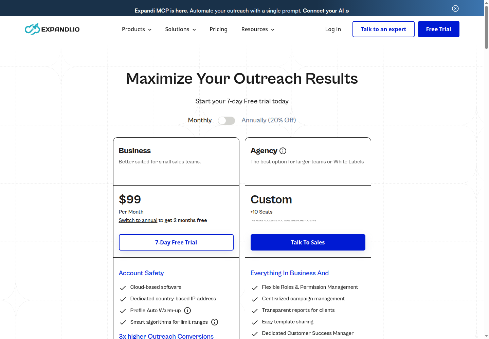Expand the Solutions dropdown menu

coord(181,29)
